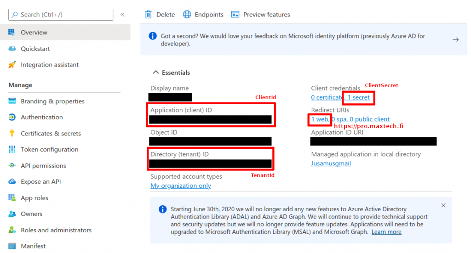
Task: Select Expose an API in sidebar
Action: pos(40,182)
